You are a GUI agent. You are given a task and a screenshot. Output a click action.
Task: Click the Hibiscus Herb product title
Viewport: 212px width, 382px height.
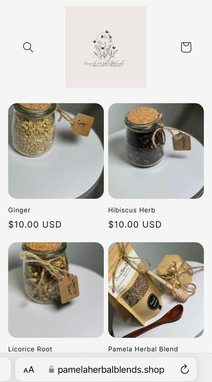132,210
